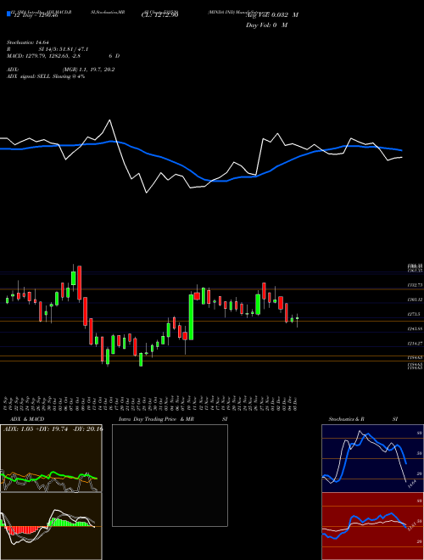Viewport: 424px width, 560px height.
Task: Click 'ADX signal: SELL Slowing @ 4%' text
Action: [46, 76]
